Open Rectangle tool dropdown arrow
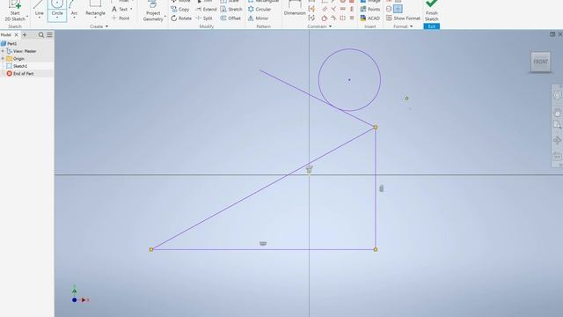The image size is (563, 317). pyautogui.click(x=95, y=18)
